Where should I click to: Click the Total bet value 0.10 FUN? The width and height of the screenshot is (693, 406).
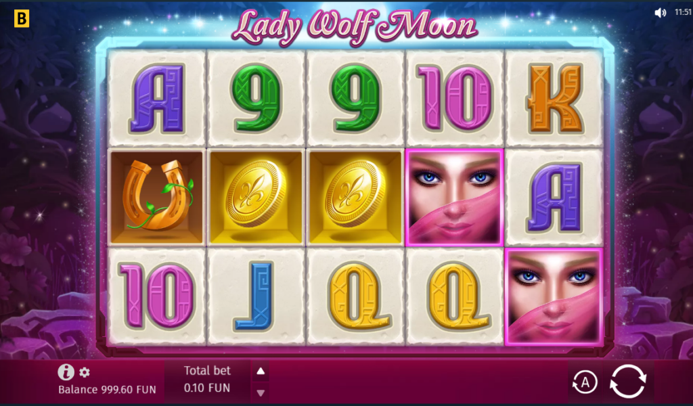(x=207, y=388)
